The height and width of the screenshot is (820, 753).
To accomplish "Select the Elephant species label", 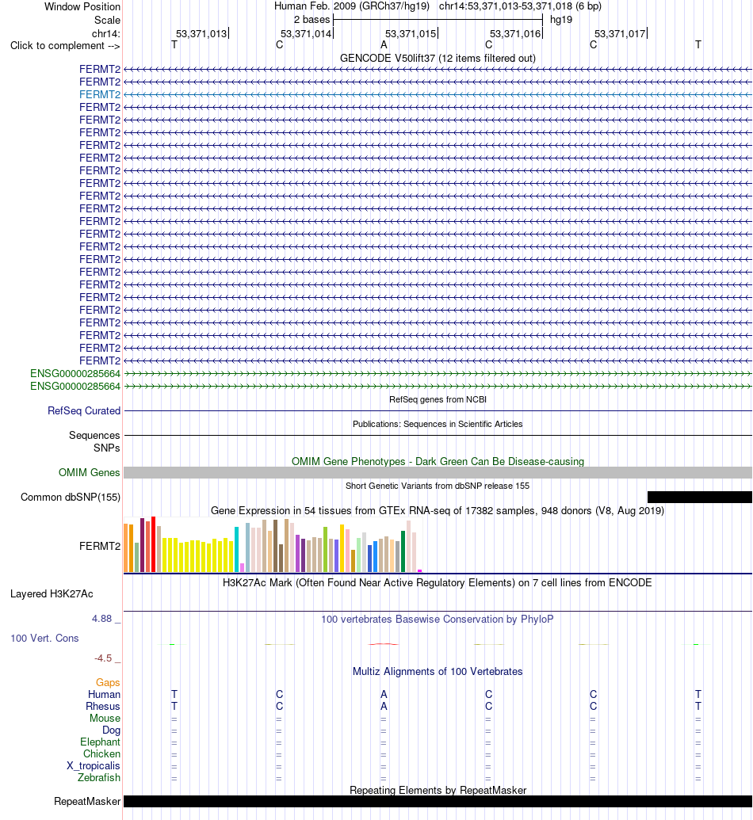I will [x=100, y=742].
